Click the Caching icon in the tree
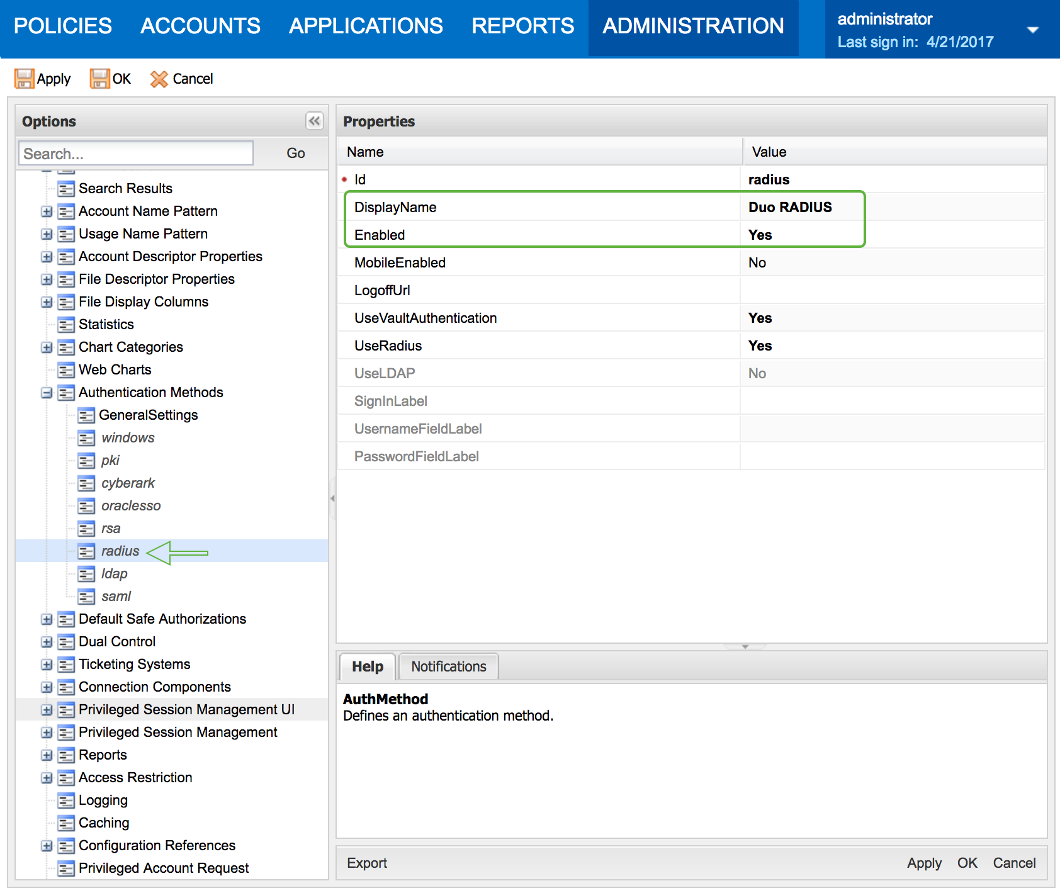Image resolution: width=1060 pixels, height=893 pixels. 66,823
